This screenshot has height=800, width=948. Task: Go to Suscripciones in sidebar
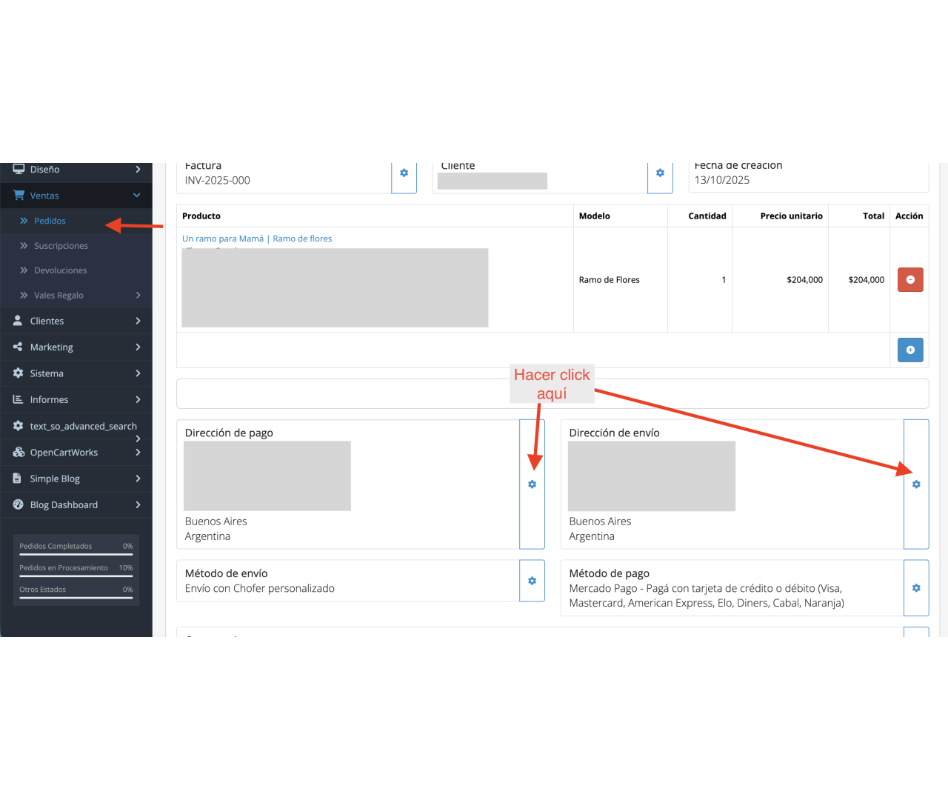coord(61,246)
